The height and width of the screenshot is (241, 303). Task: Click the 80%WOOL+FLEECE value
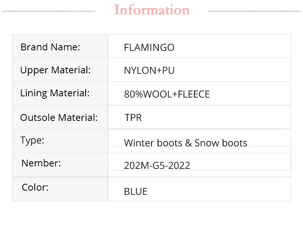point(167,94)
